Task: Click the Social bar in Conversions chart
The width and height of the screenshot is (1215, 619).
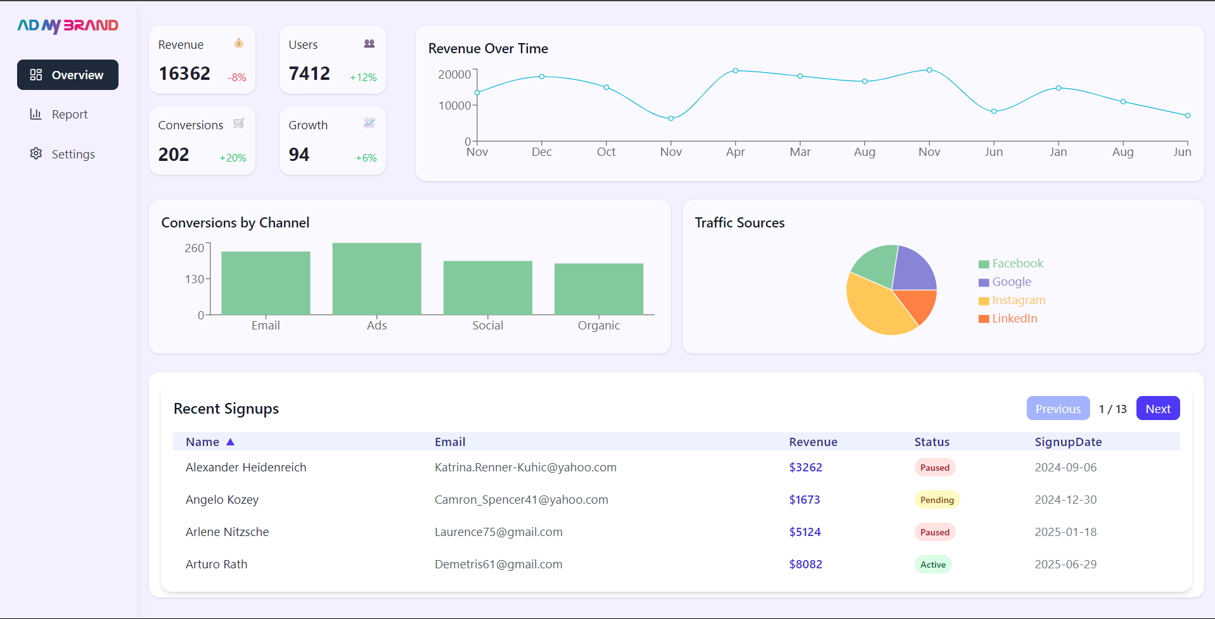Action: coord(488,288)
